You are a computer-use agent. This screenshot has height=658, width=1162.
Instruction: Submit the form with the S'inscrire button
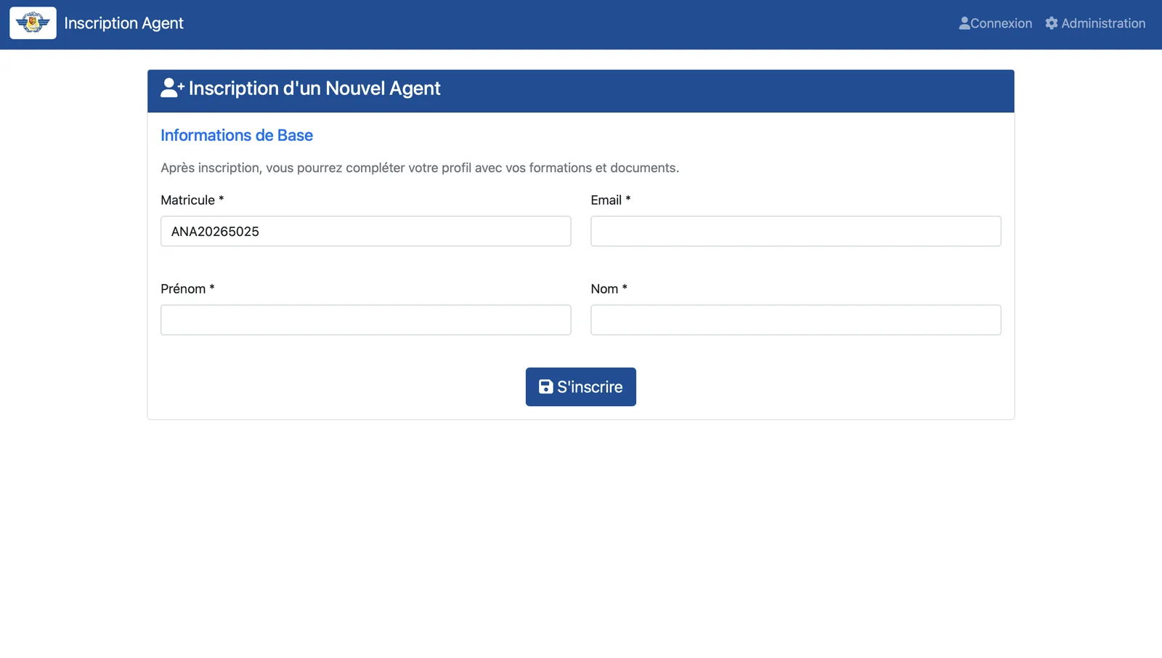tap(581, 386)
